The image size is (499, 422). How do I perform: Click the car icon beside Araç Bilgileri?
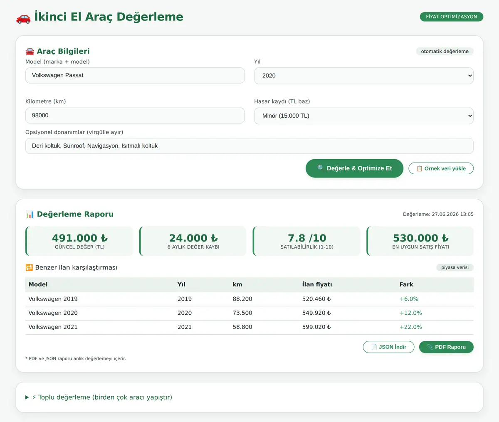tap(30, 51)
